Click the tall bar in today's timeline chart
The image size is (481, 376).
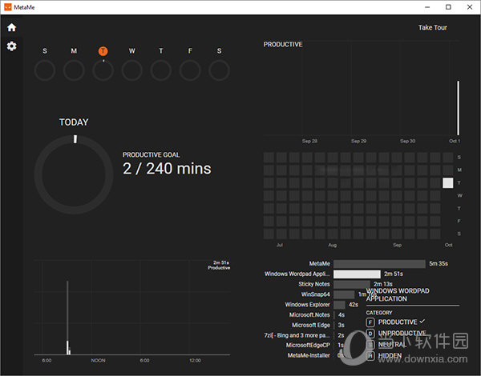pos(67,318)
